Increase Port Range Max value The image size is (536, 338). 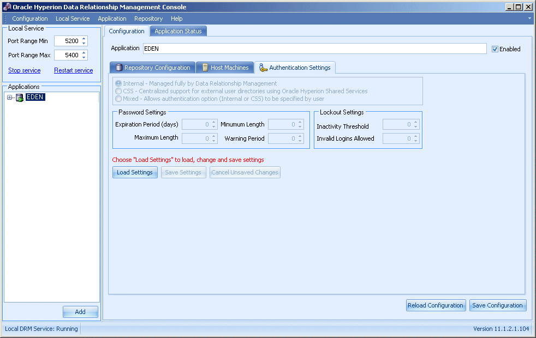(x=84, y=52)
